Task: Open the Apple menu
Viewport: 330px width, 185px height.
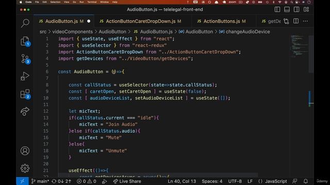Action: (21, 2)
